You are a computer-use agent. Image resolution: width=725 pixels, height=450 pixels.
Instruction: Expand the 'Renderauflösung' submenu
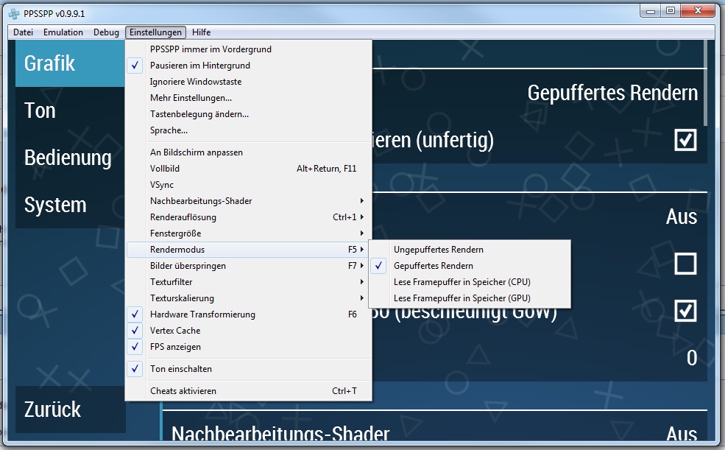click(183, 217)
